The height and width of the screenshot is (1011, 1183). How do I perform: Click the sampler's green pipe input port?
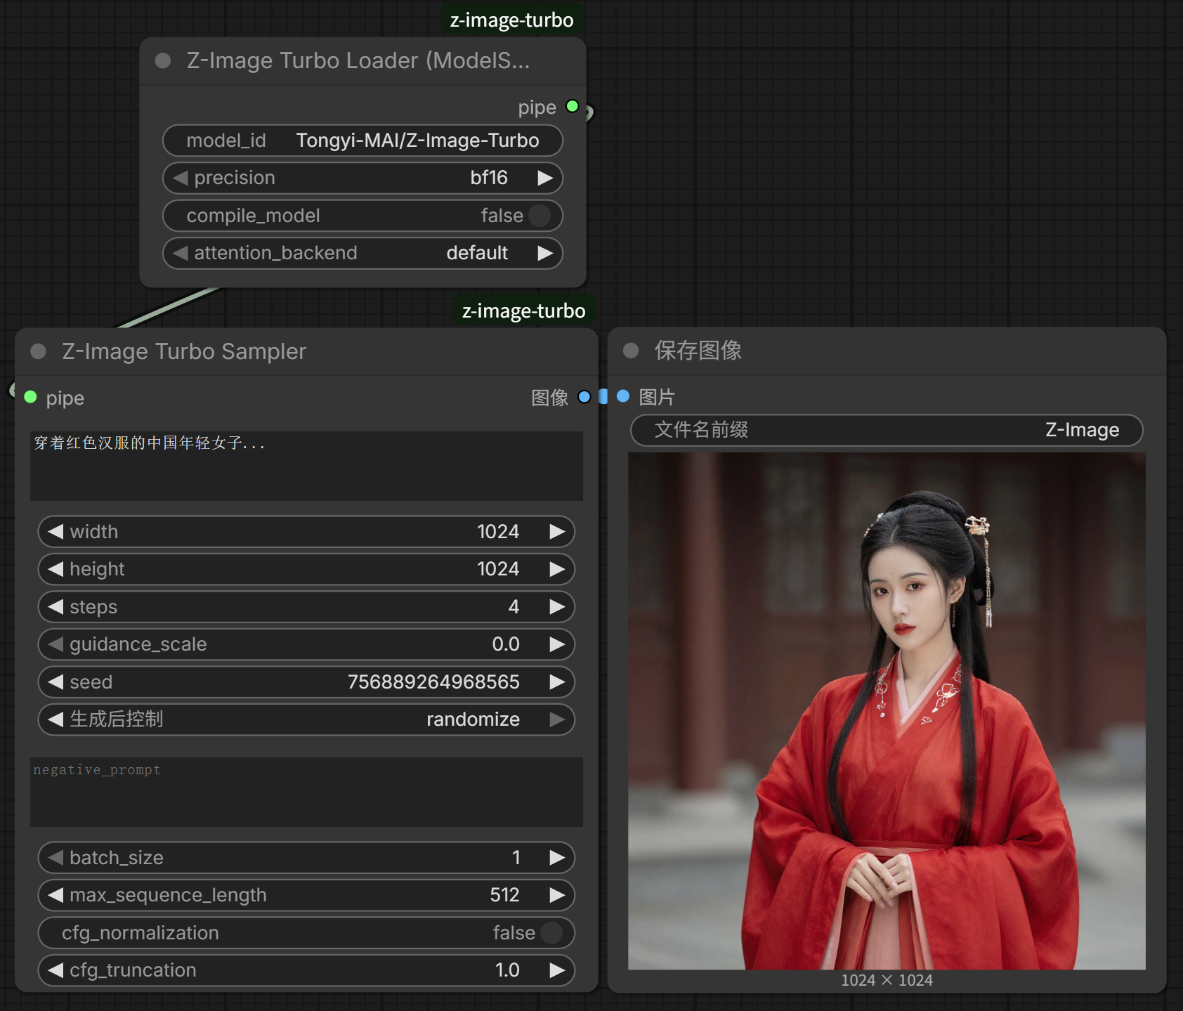pos(30,398)
